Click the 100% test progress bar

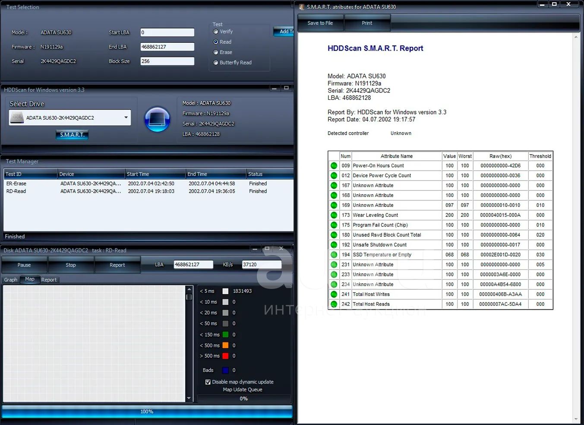coord(147,412)
